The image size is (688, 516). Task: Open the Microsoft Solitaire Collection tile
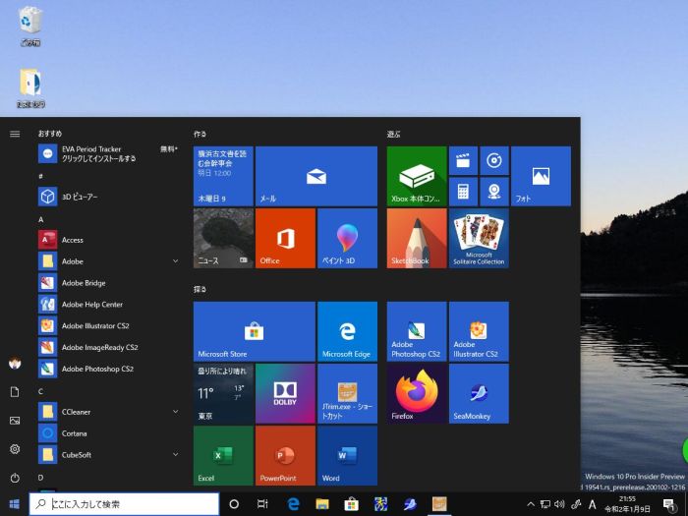(x=479, y=238)
